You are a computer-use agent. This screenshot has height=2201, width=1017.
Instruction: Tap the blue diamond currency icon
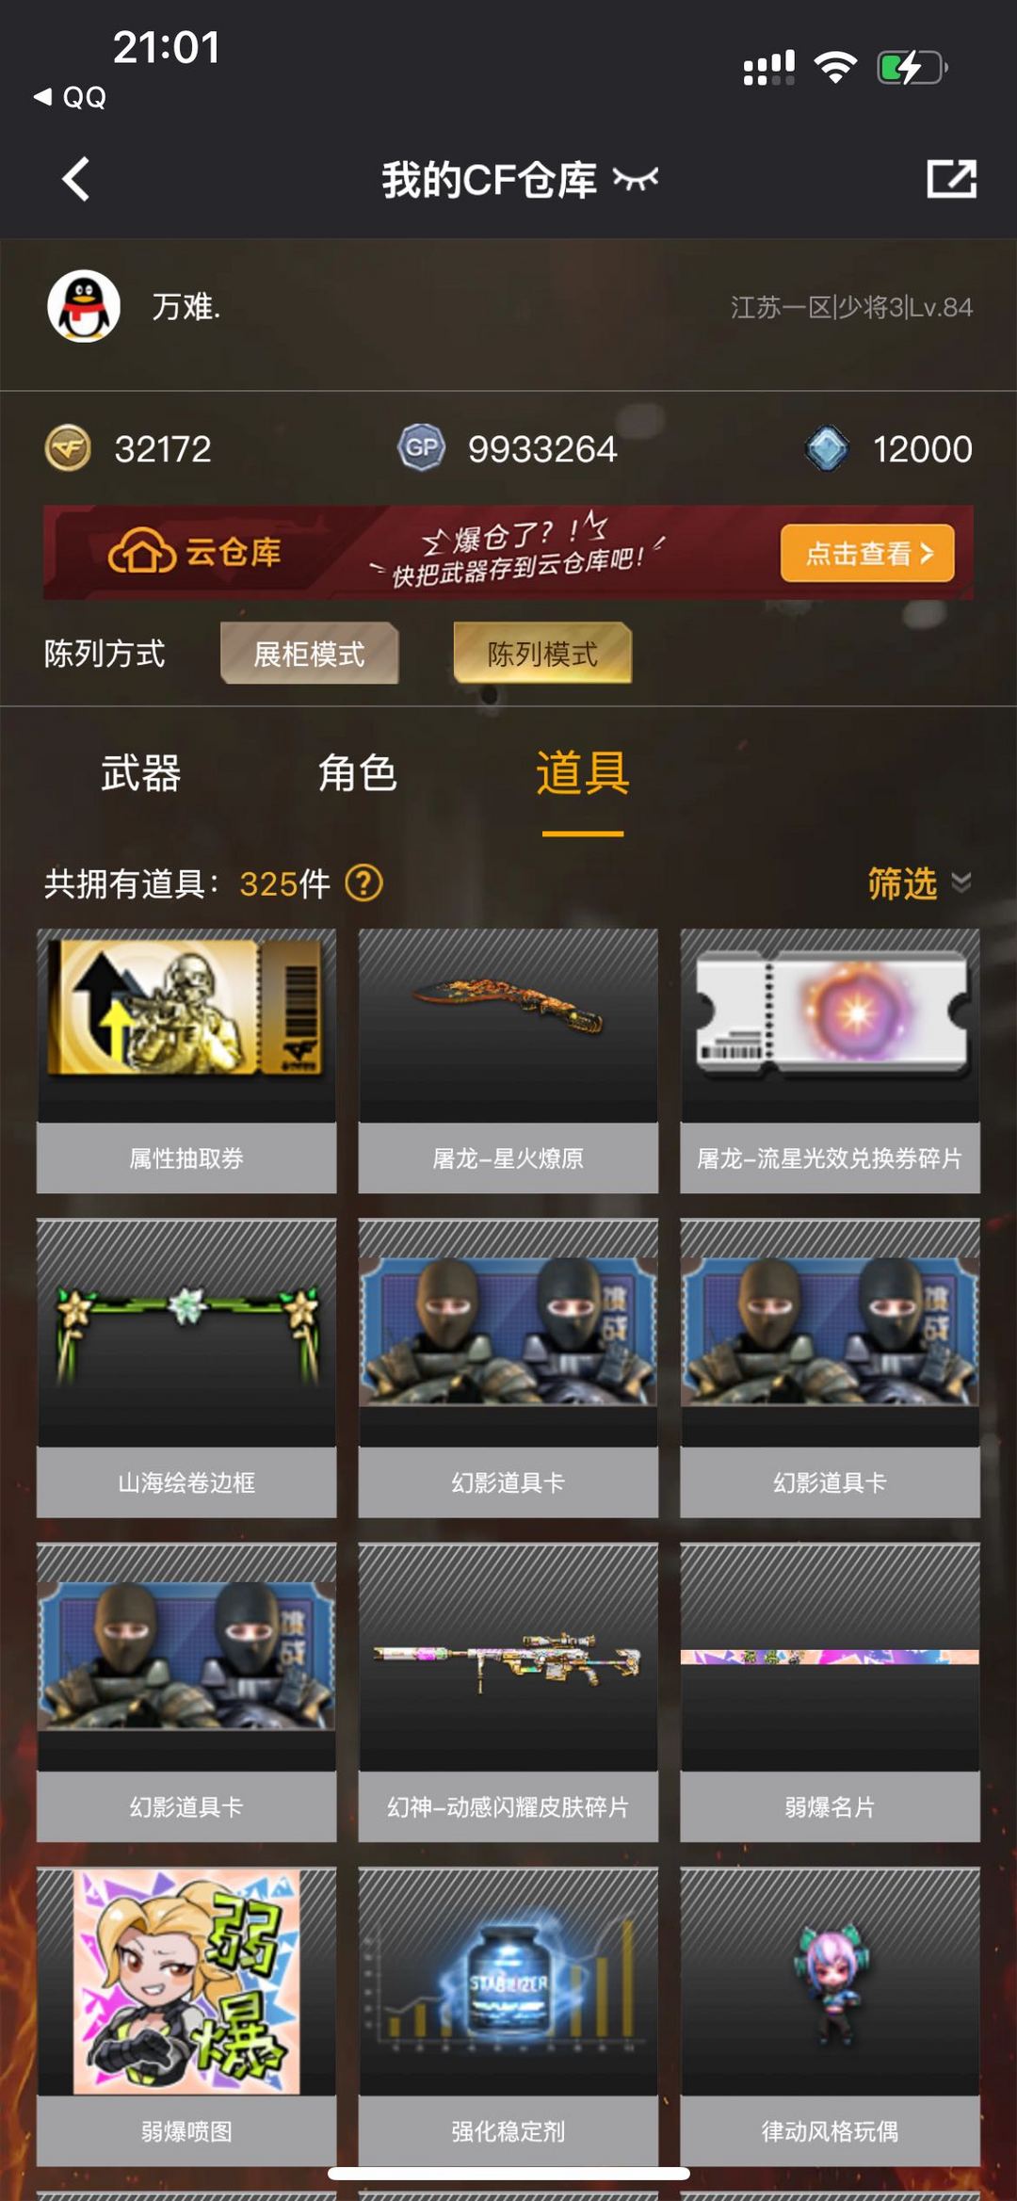(x=827, y=448)
